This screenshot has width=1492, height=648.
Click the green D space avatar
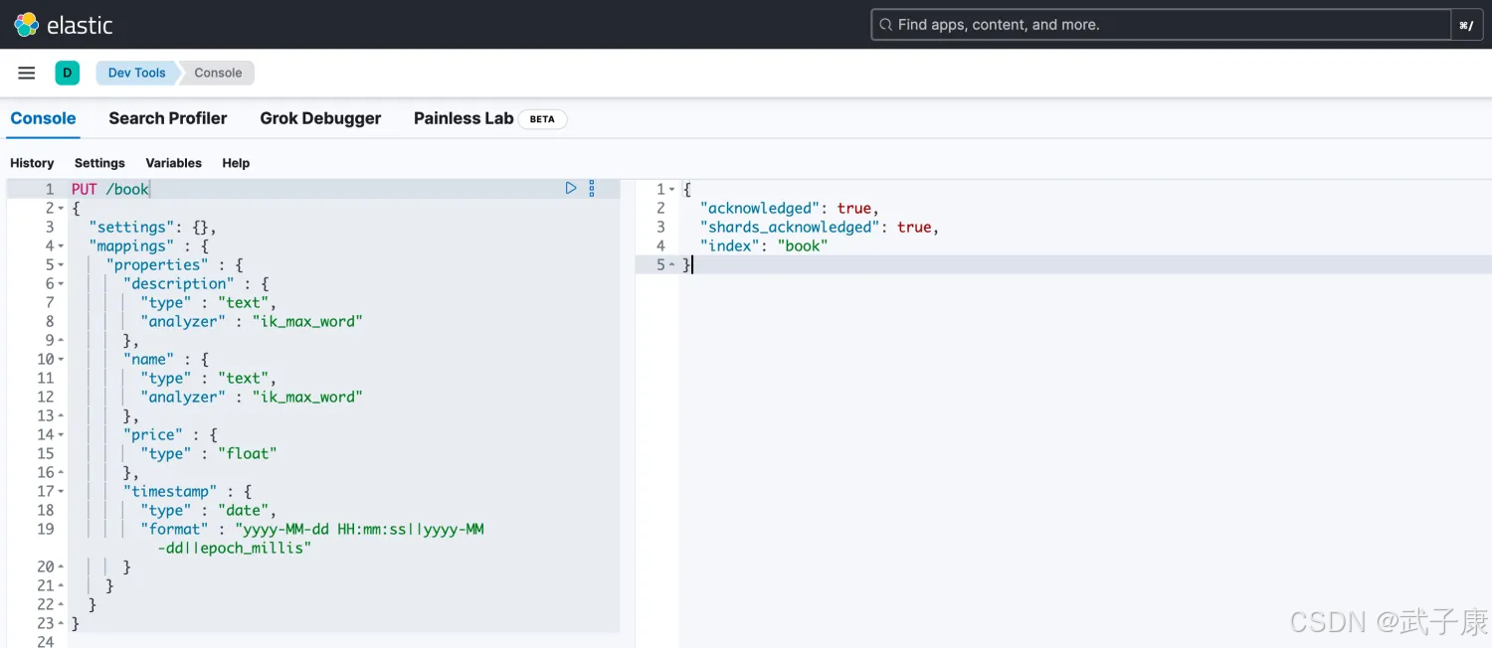(x=68, y=73)
